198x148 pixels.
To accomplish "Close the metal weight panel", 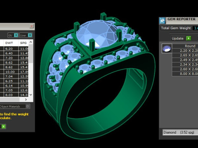I will [x=32, y=26].
